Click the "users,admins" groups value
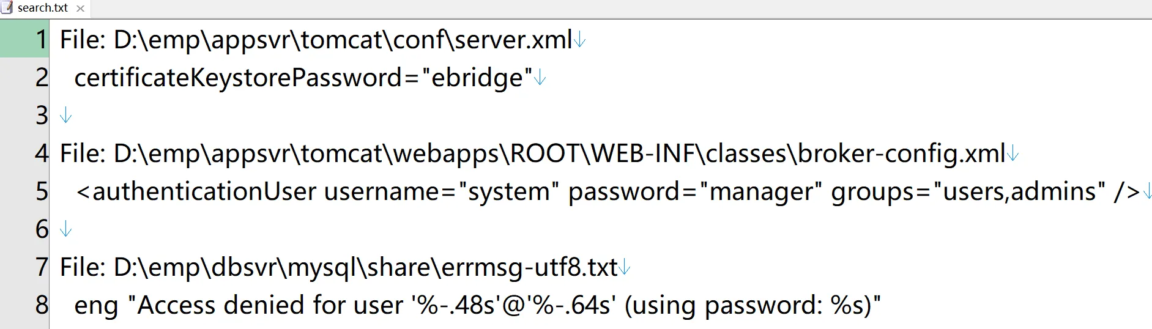 1019,192
